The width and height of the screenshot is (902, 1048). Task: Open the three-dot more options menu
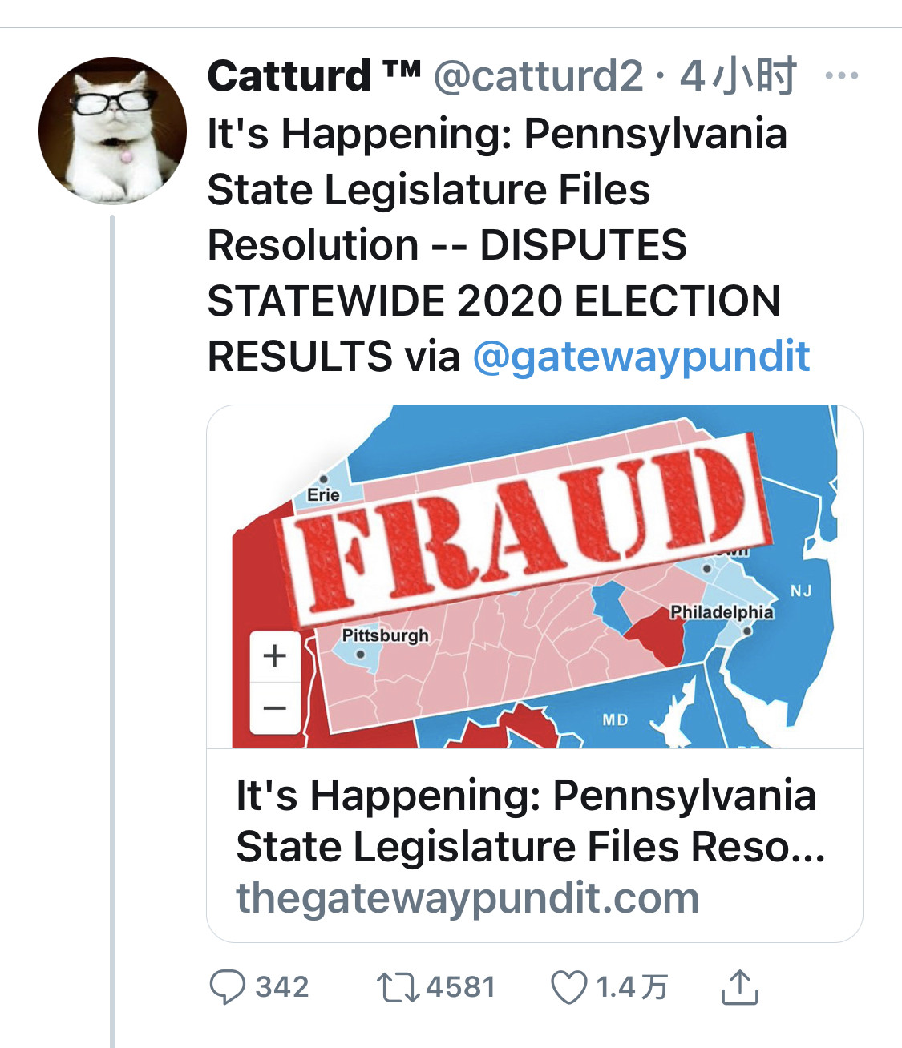pyautogui.click(x=841, y=76)
